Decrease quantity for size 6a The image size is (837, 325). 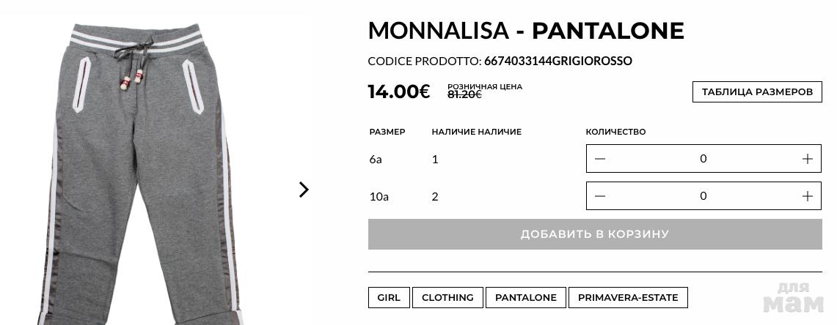pyautogui.click(x=600, y=159)
